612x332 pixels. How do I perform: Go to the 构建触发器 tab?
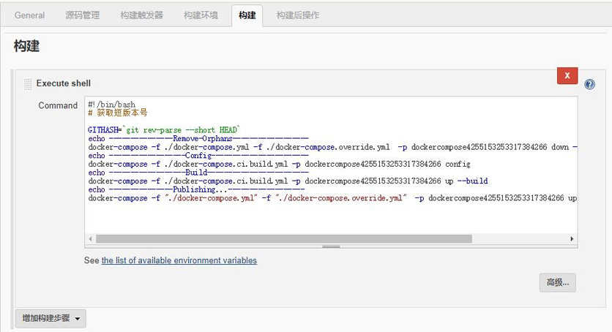(142, 15)
